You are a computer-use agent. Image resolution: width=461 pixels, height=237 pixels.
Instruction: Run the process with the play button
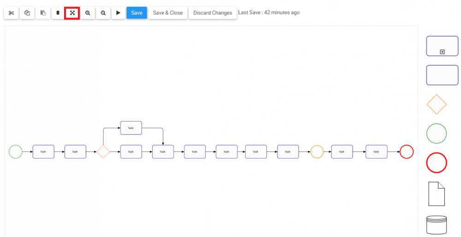click(118, 13)
